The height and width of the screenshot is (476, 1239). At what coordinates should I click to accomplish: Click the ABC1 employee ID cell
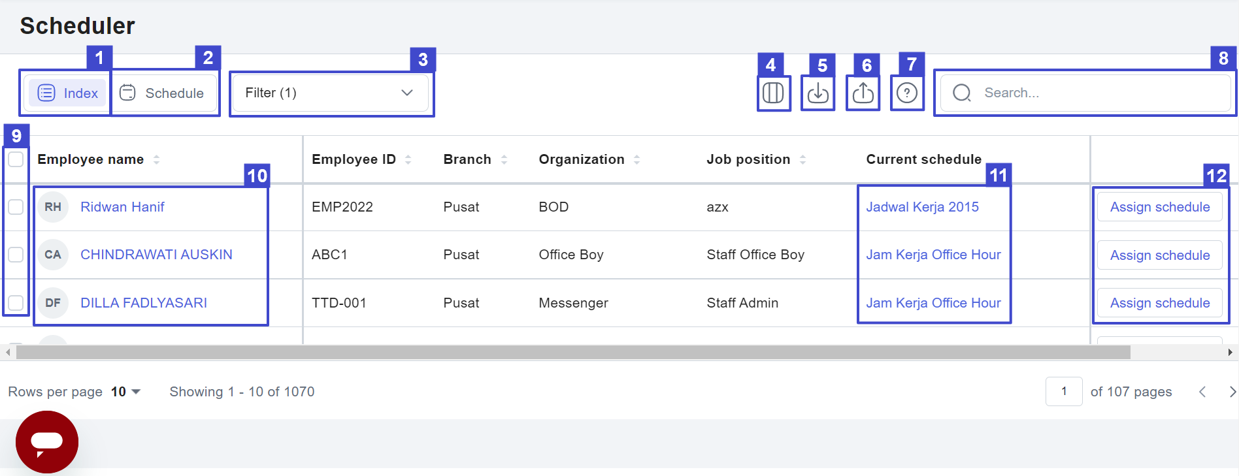click(x=329, y=255)
